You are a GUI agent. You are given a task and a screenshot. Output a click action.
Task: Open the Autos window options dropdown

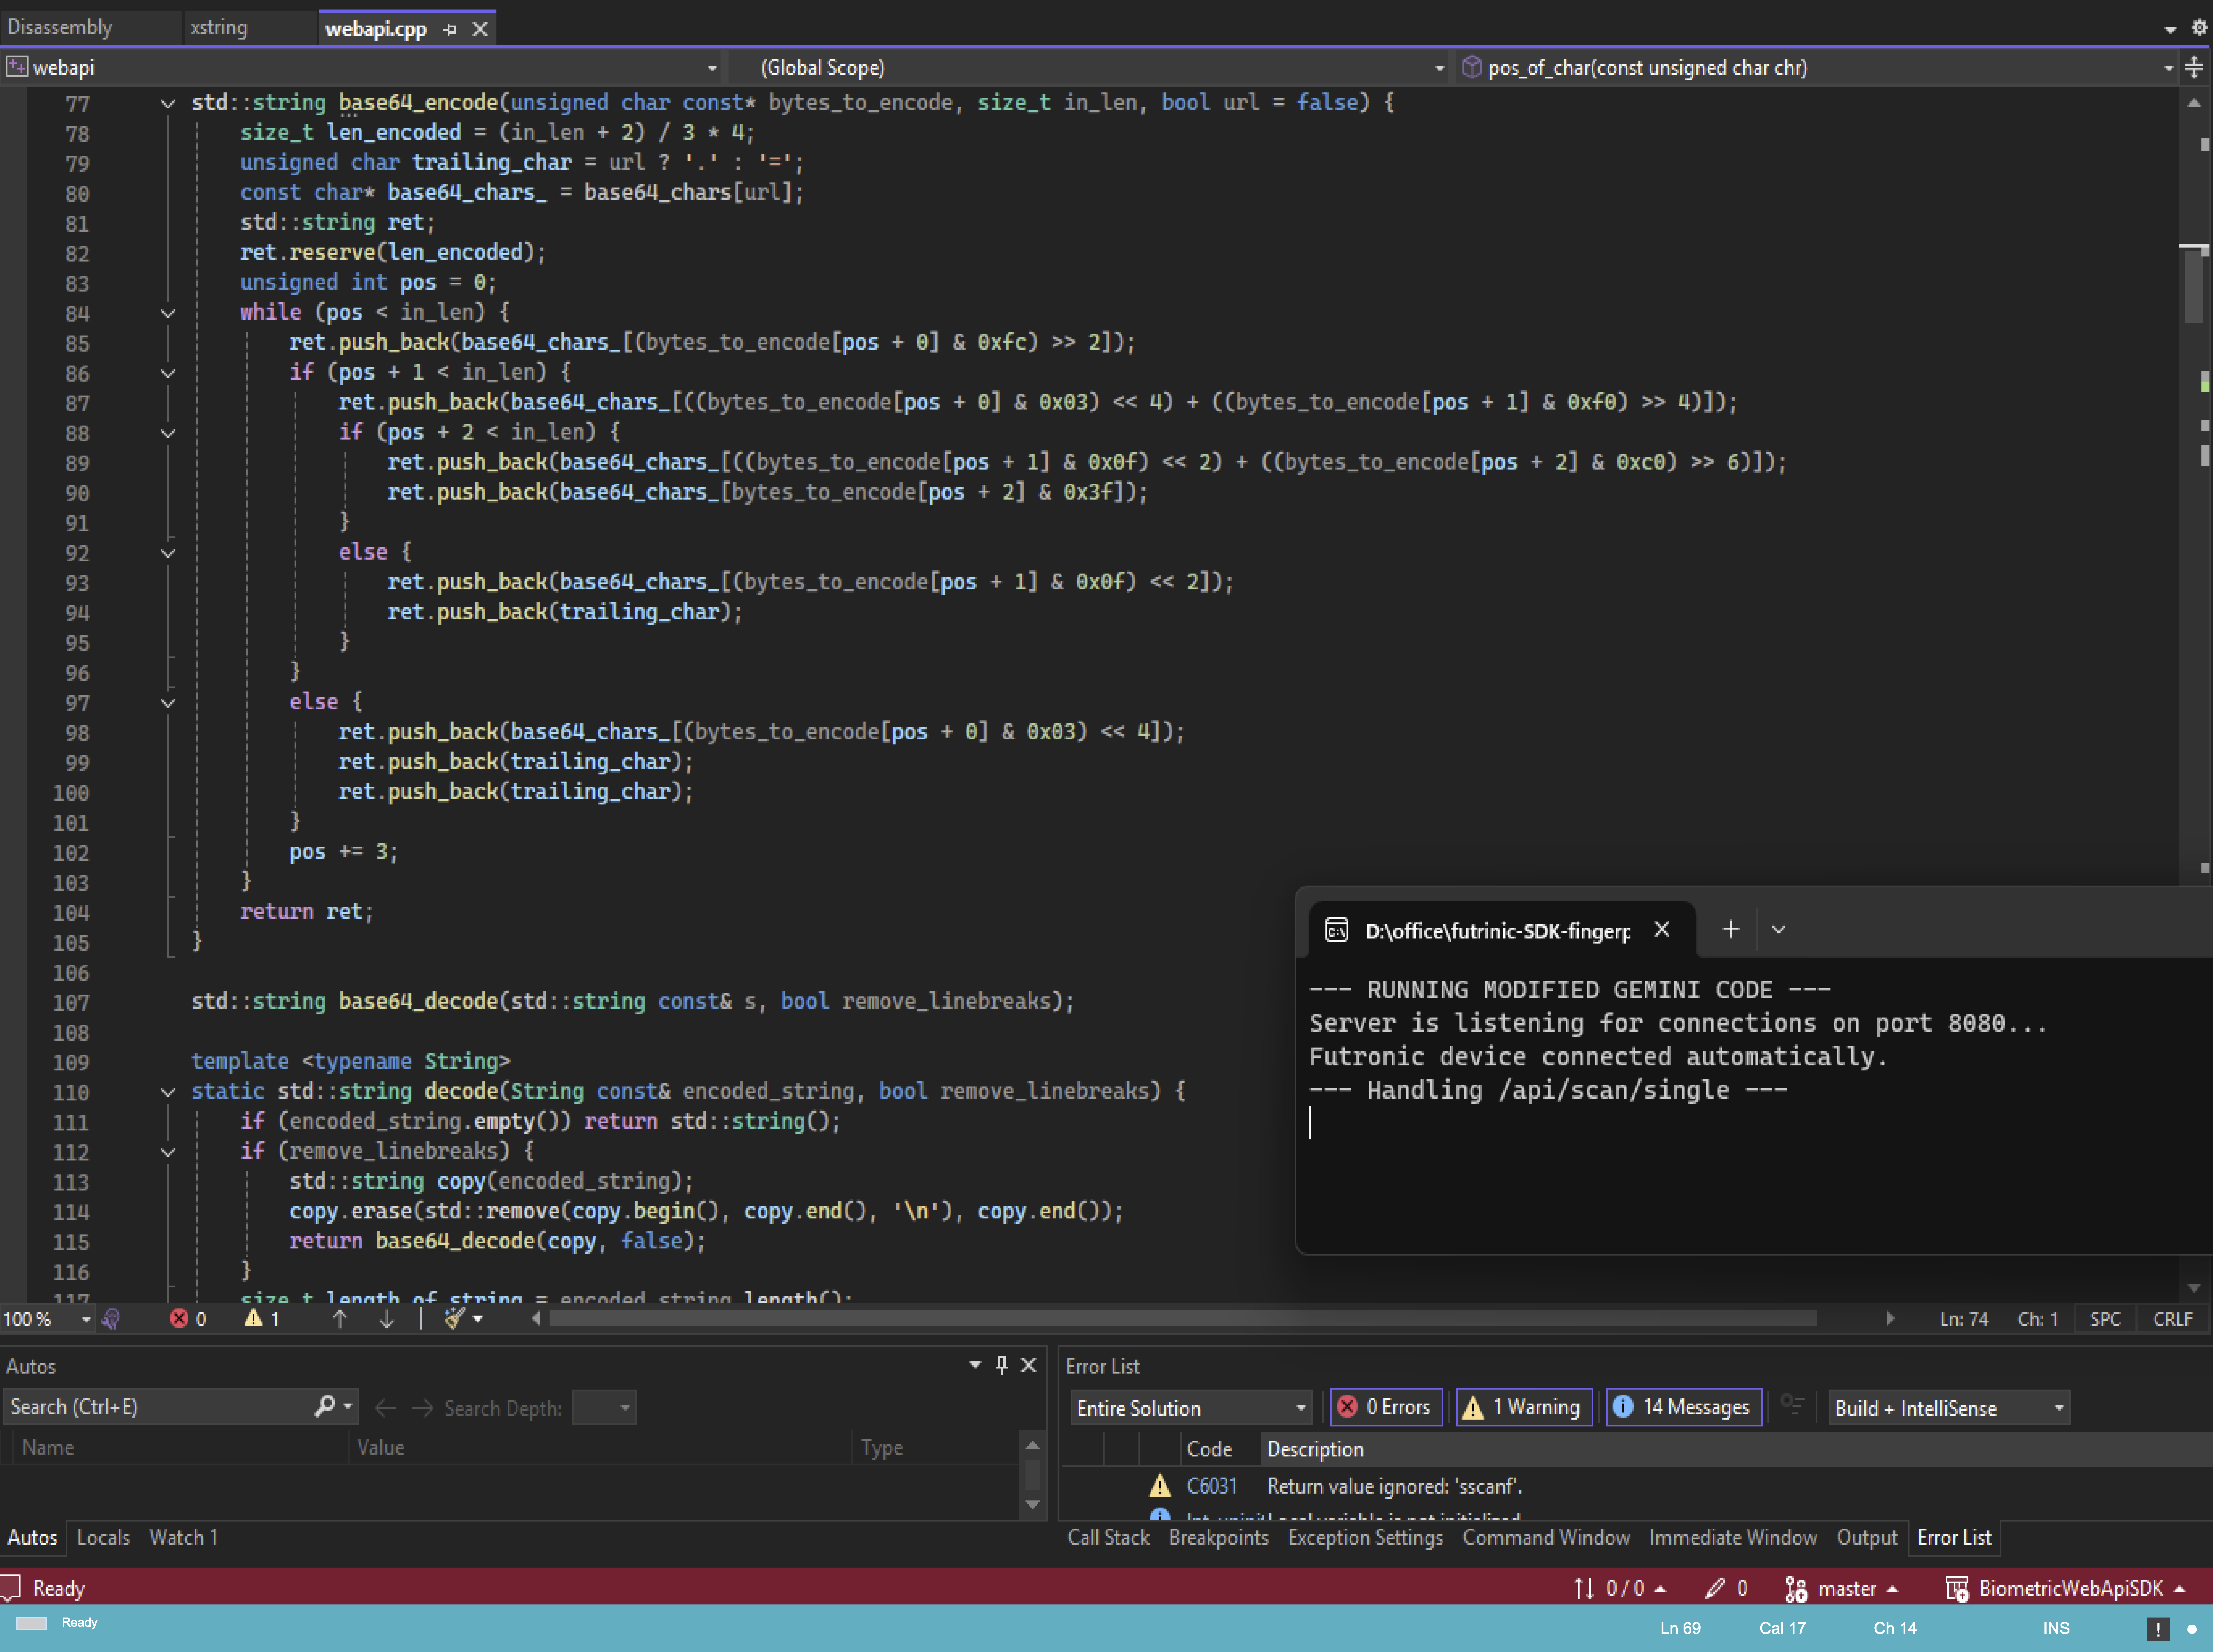pyautogui.click(x=975, y=1365)
